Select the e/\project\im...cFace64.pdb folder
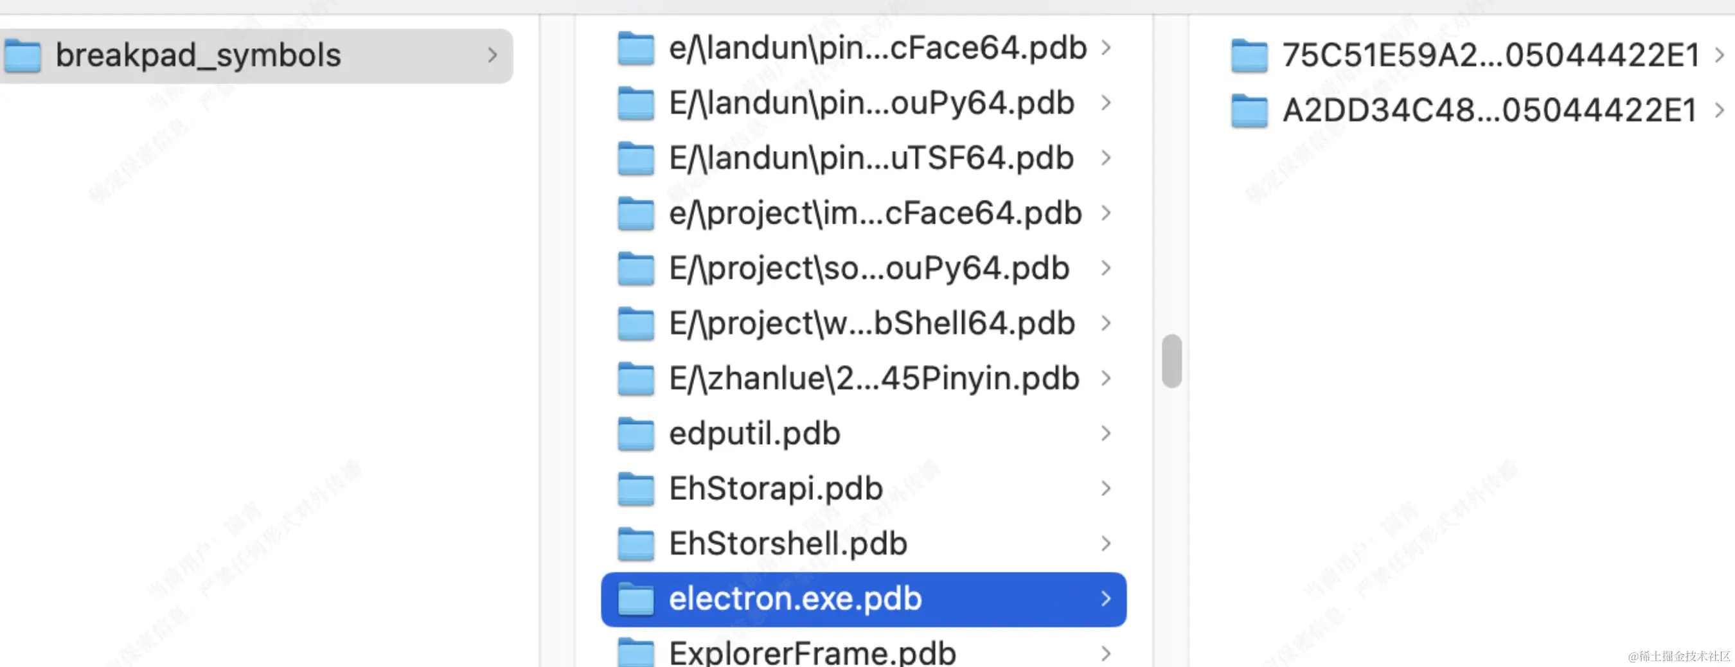1735x667 pixels. [864, 213]
